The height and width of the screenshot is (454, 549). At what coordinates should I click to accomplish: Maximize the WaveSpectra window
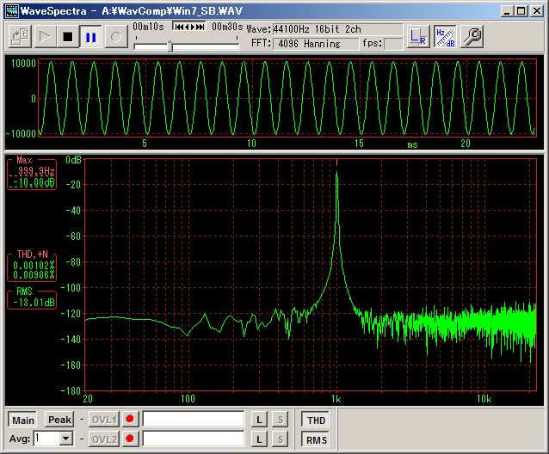(521, 11)
